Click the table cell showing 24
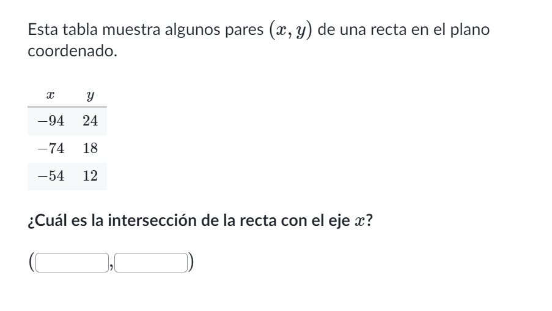552x311 pixels. click(x=90, y=121)
